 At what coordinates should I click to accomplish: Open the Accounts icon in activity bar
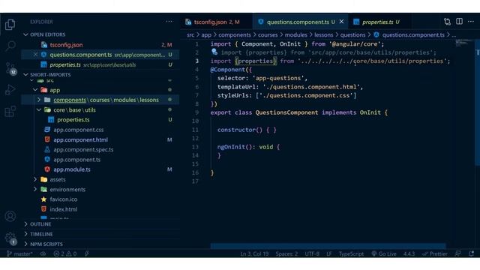point(10,216)
